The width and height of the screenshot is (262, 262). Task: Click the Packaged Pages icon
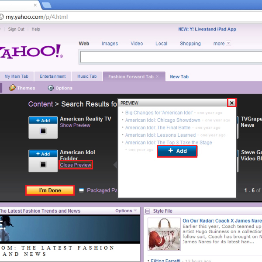pos(81,190)
